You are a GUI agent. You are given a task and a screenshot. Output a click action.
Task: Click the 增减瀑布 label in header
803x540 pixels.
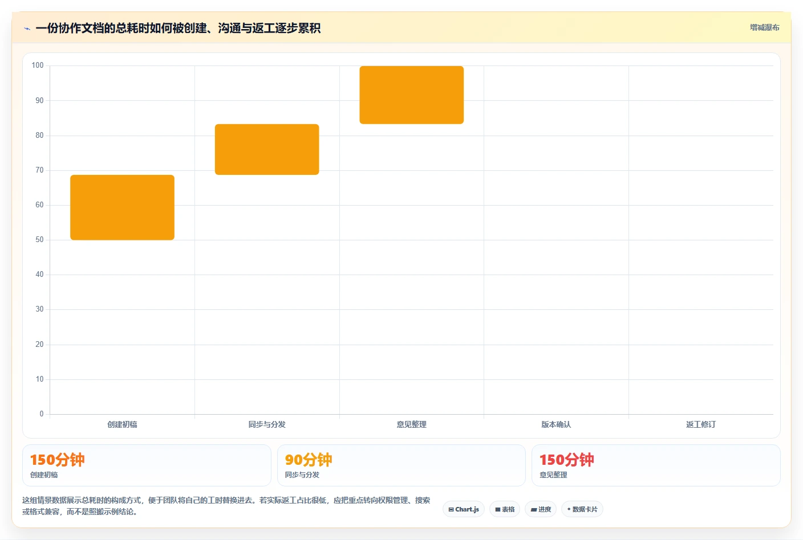[764, 27]
